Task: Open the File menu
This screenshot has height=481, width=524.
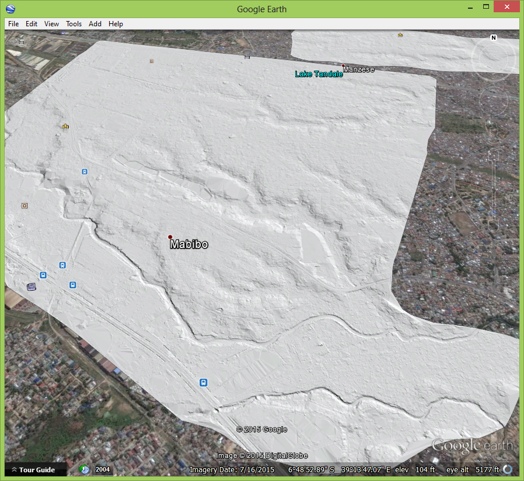Action: pyautogui.click(x=13, y=24)
